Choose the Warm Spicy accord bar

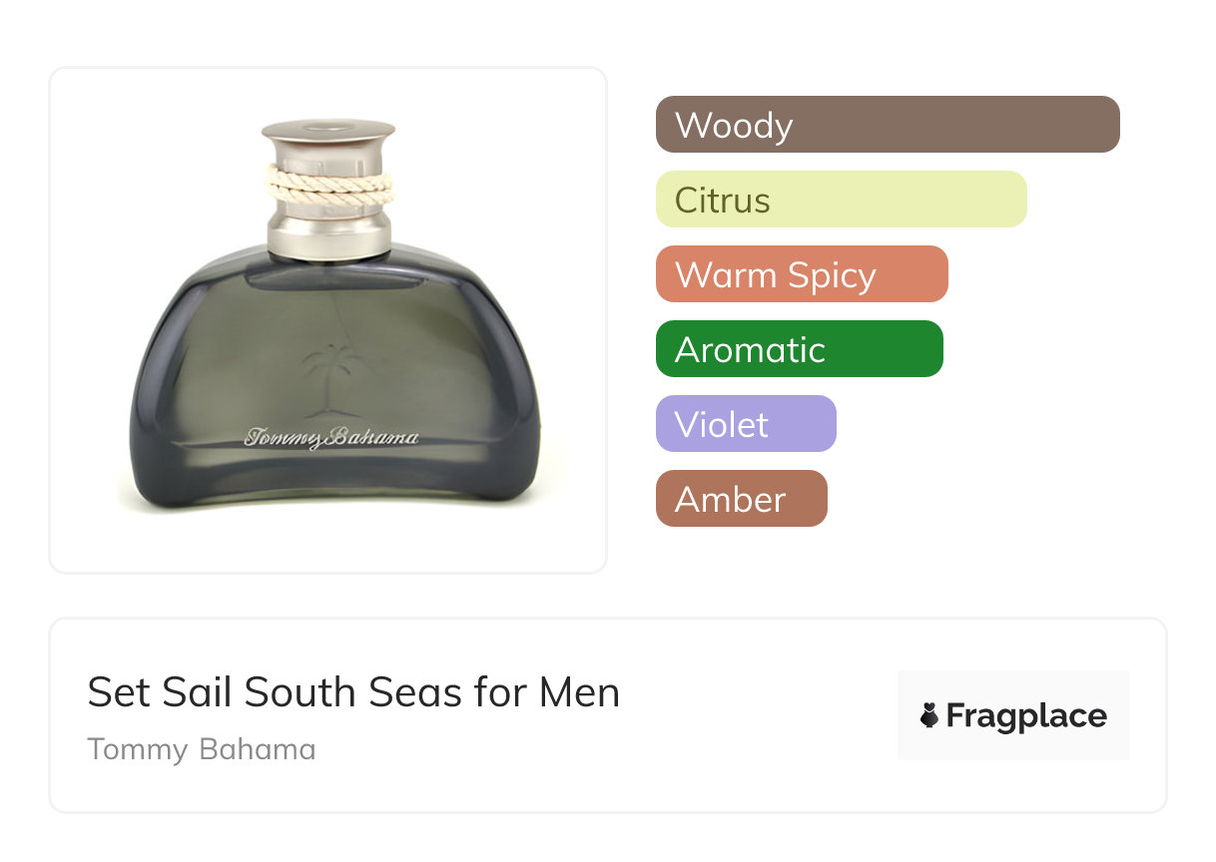click(x=802, y=274)
